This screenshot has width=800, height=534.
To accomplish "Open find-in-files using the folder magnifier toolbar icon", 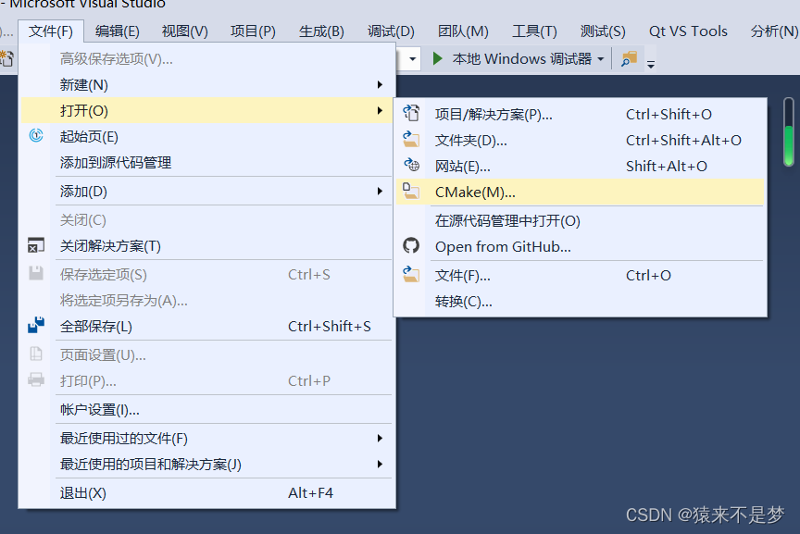I will [628, 58].
